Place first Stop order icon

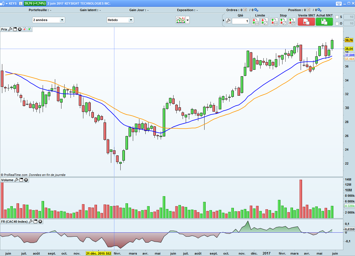tap(274, 22)
